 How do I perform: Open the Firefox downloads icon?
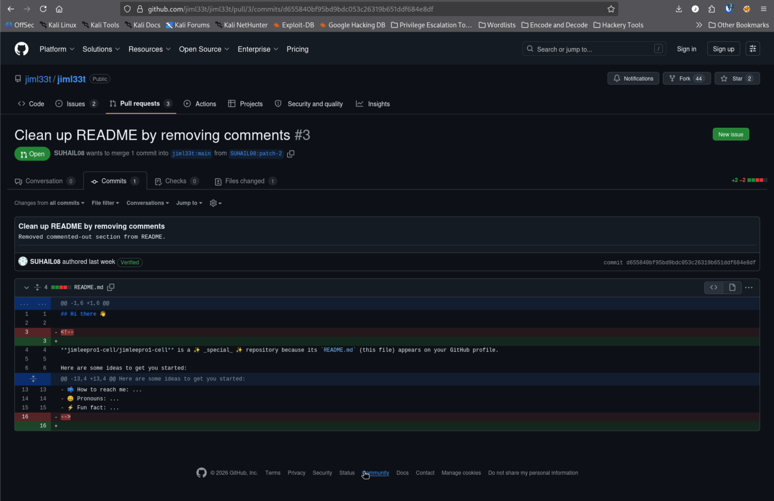(x=679, y=9)
